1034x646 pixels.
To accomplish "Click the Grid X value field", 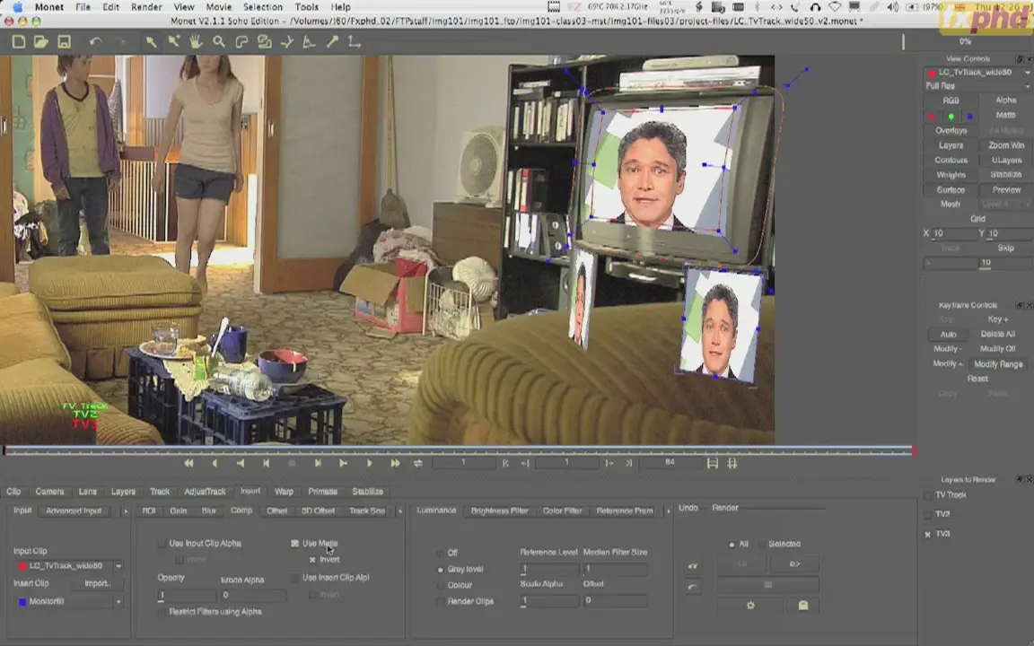I will click(953, 234).
